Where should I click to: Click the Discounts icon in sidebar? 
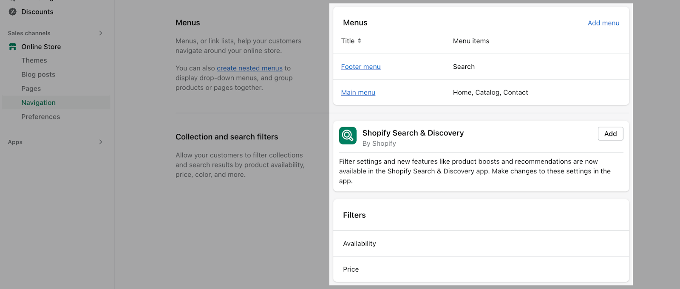point(13,11)
